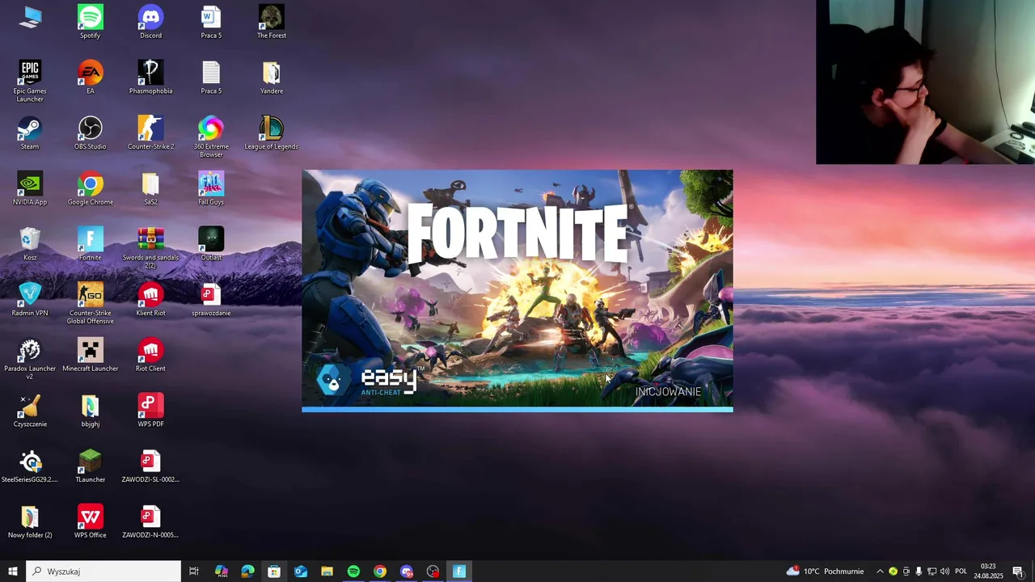Select the Paradox Launcher v2 icon
This screenshot has width=1035, height=582.
point(30,359)
